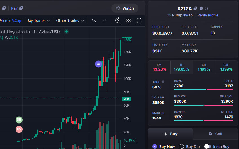Switch to the Sell tab
The width and height of the screenshot is (239, 149).
pos(215,134)
